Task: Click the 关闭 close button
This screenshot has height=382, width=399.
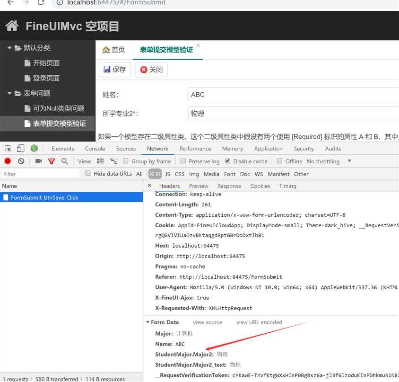Action: (x=151, y=69)
